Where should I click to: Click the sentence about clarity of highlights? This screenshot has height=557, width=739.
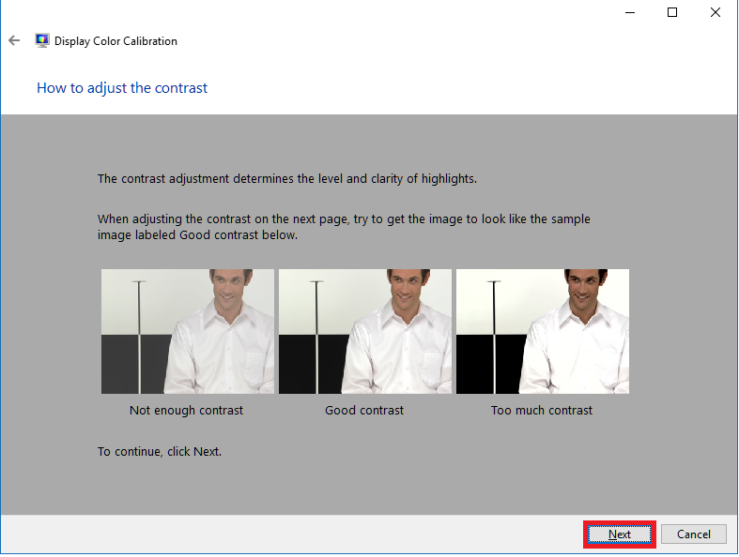click(x=287, y=179)
